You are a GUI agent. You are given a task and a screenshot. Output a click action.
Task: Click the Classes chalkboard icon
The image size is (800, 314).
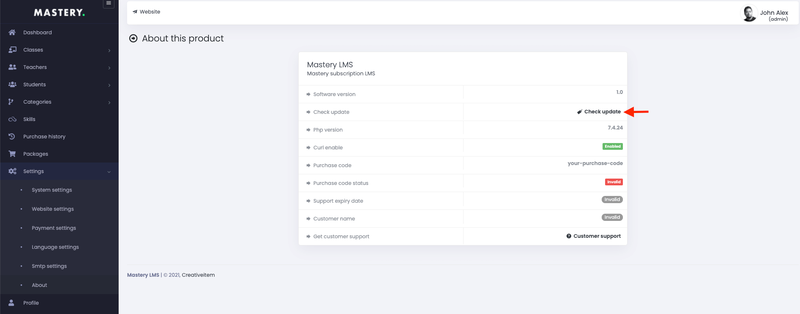12,50
